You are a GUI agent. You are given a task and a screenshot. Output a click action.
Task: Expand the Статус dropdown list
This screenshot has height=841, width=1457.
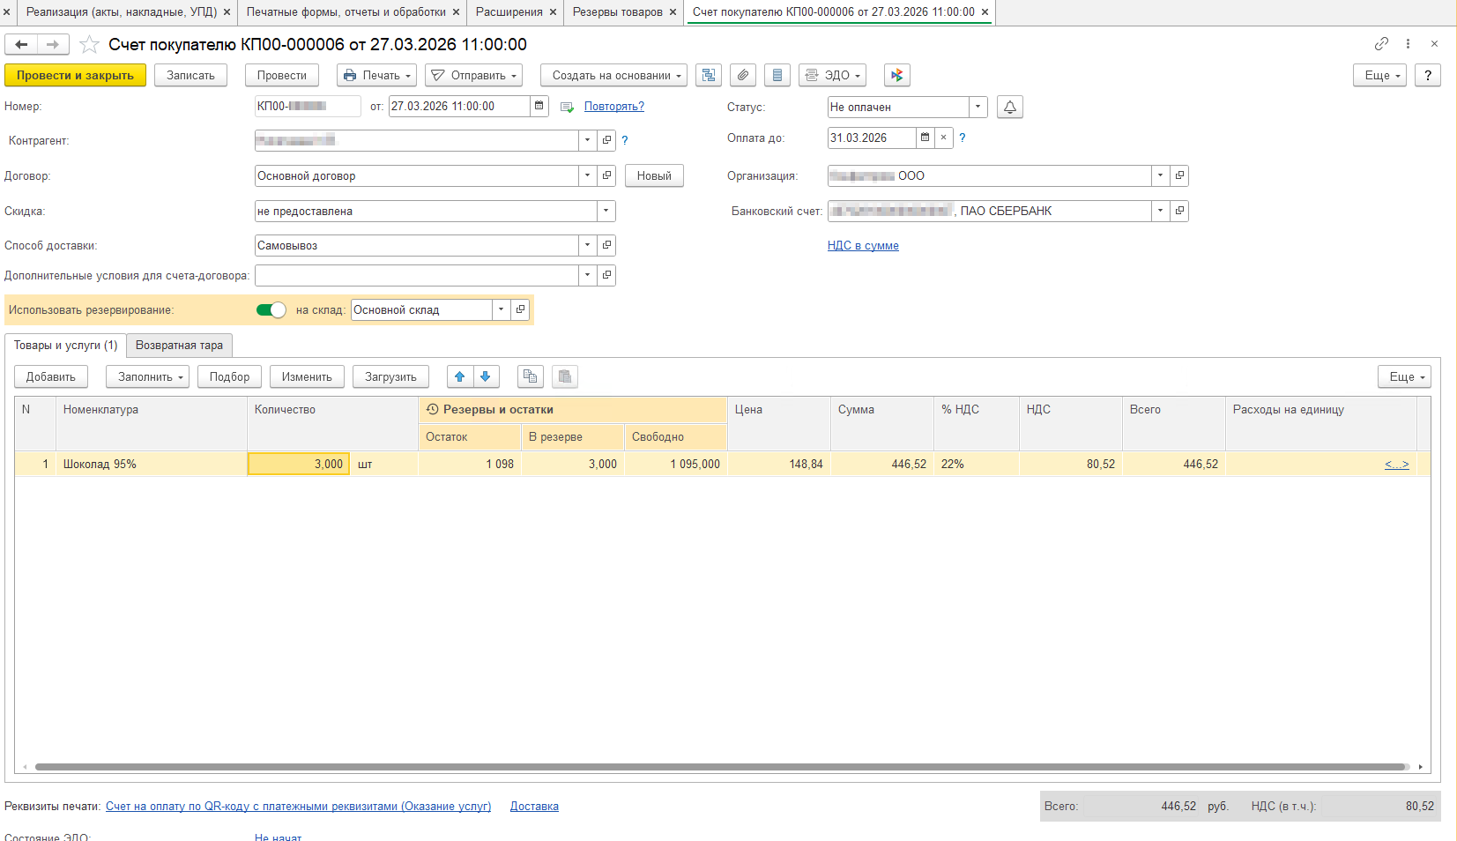click(978, 107)
